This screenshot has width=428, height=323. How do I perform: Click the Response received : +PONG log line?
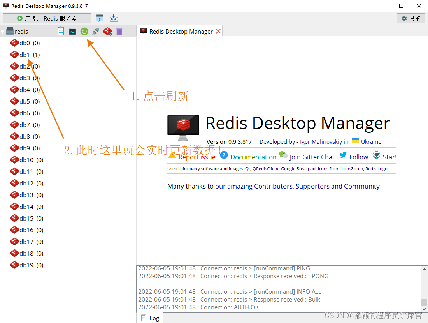point(233,276)
